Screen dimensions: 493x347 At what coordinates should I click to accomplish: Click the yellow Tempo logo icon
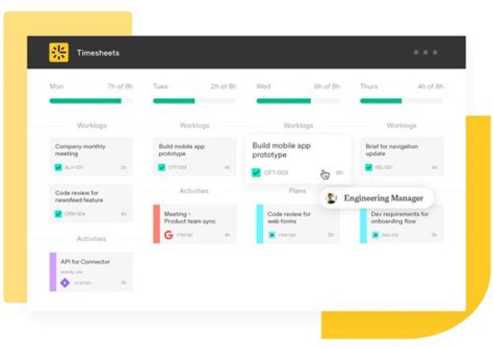click(59, 52)
